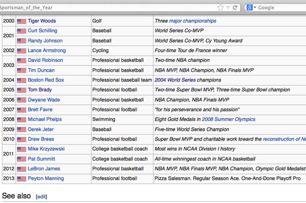Click US flag beside Tiger Woods
Image resolution: width=306 pixels, height=203 pixels.
pos(21,21)
